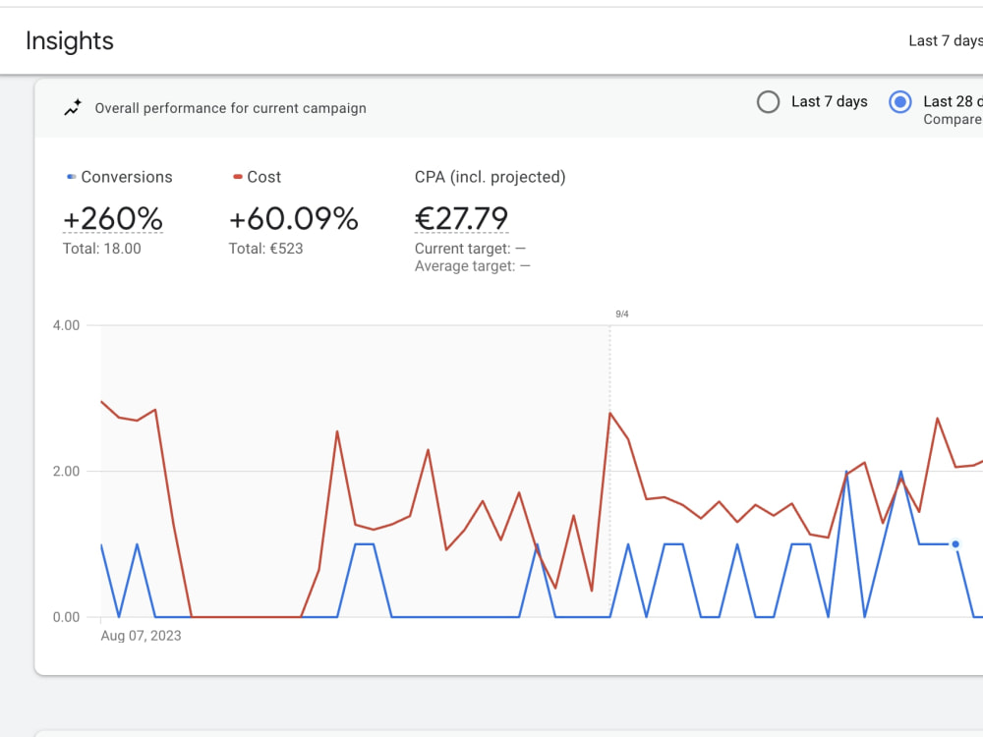Click the Insights page heading
Screen dimensions: 983x737
70,40
